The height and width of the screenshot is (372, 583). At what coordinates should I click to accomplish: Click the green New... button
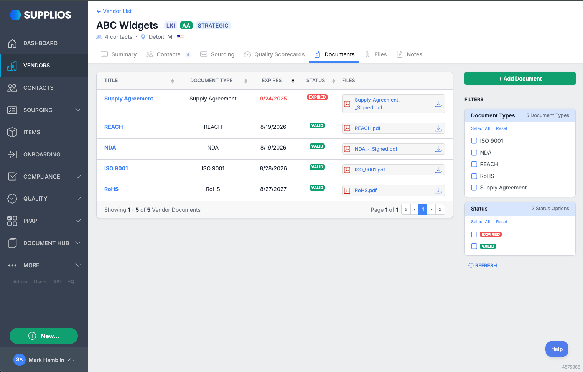(x=44, y=336)
